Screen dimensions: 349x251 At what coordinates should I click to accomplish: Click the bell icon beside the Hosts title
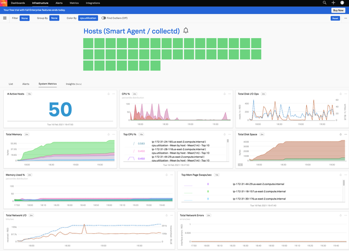(x=186, y=30)
